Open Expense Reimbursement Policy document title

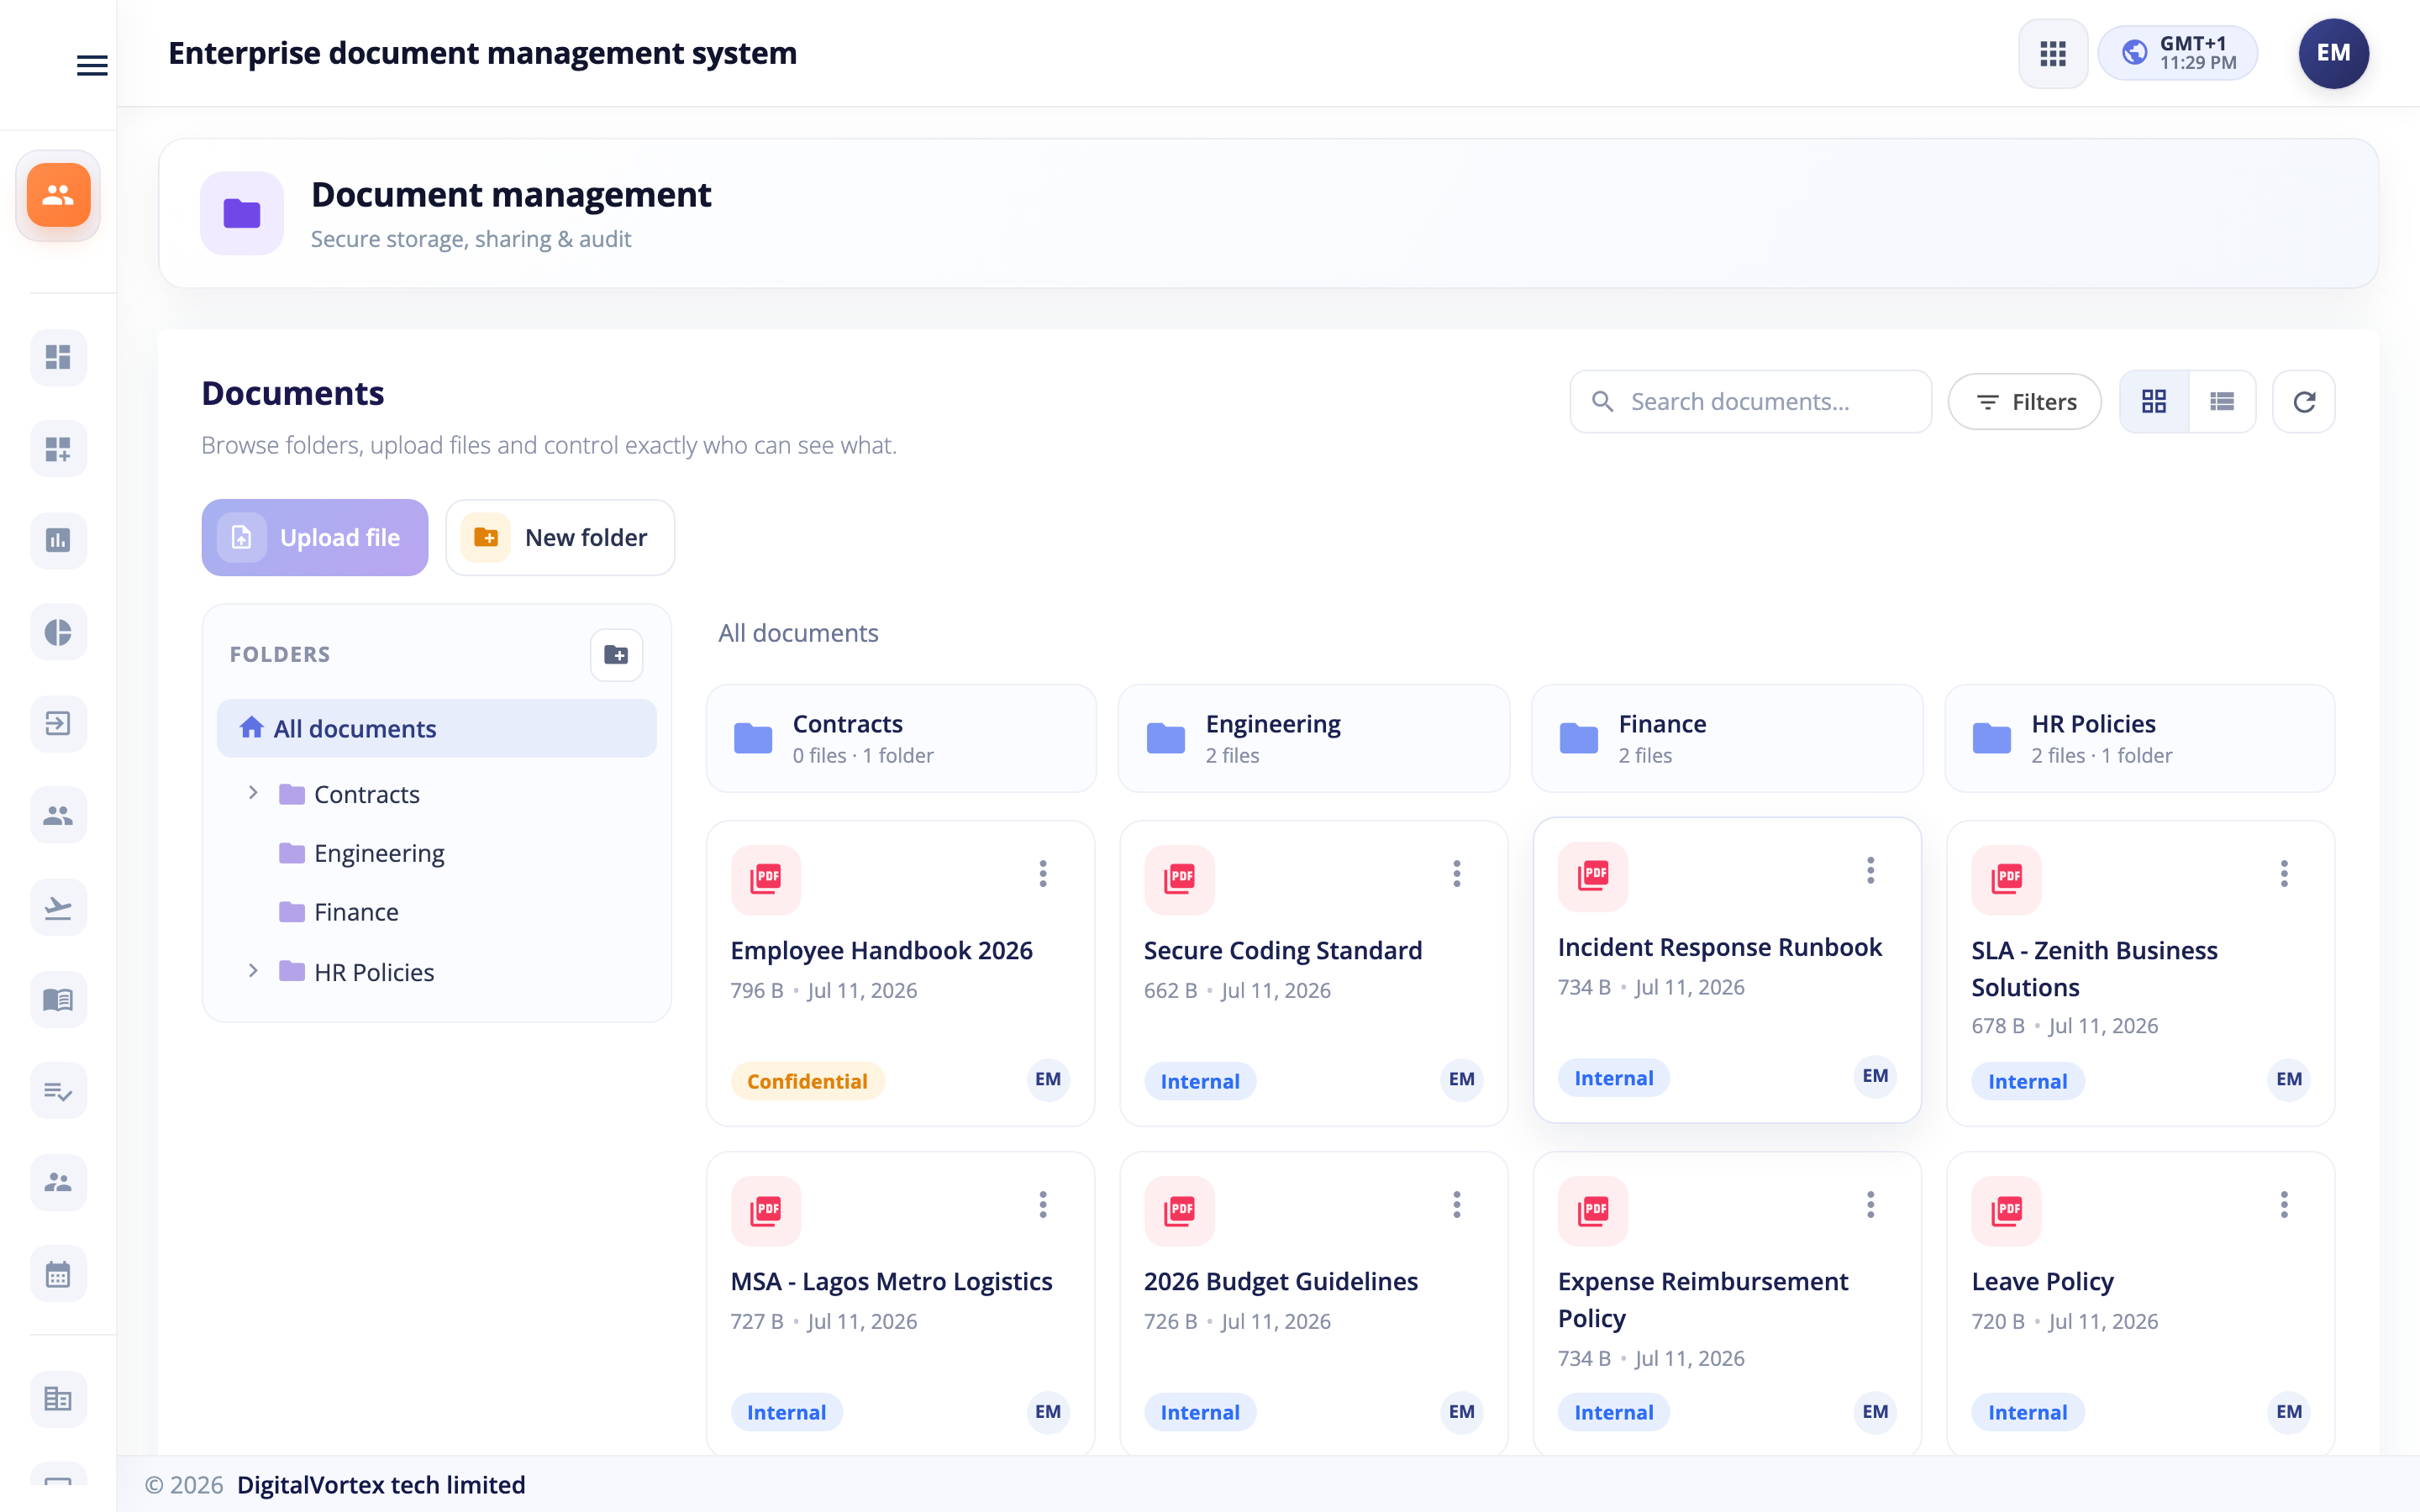(x=1703, y=1299)
